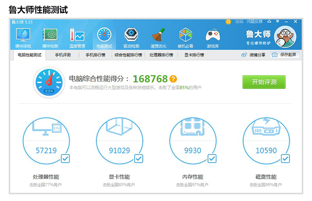Image resolution: width=312 pixels, height=201 pixels.
Task: Click the memory chip graphic
Action: (192, 127)
